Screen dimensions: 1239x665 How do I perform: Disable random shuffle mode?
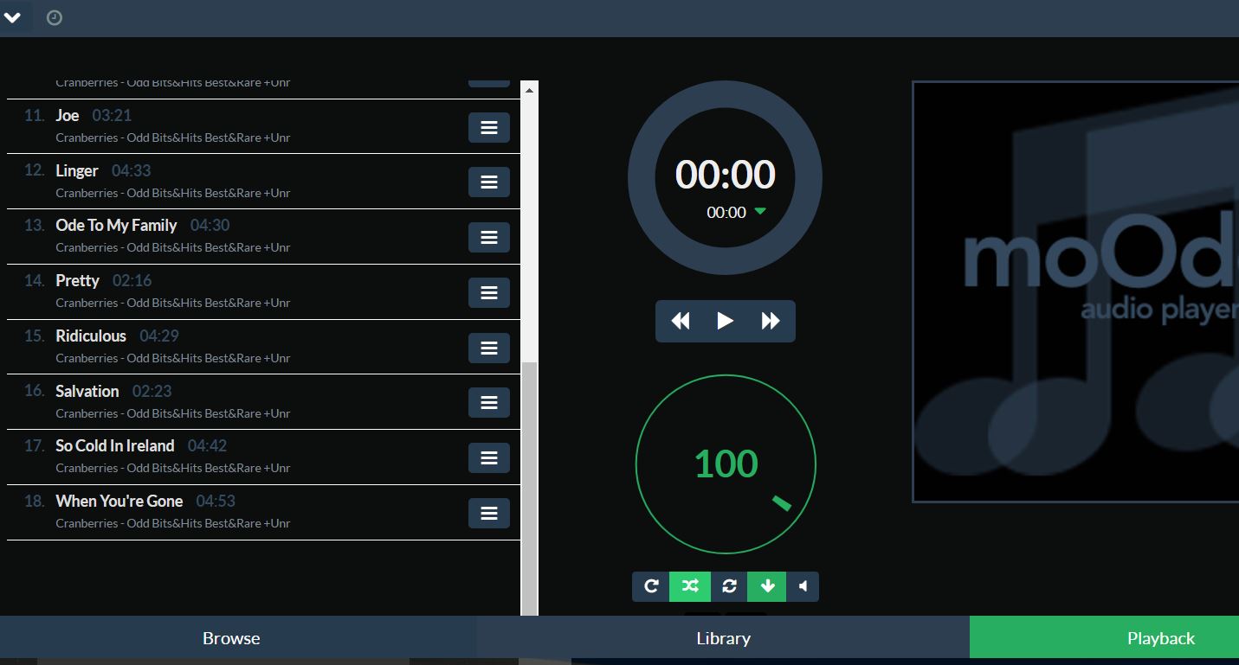[690, 586]
